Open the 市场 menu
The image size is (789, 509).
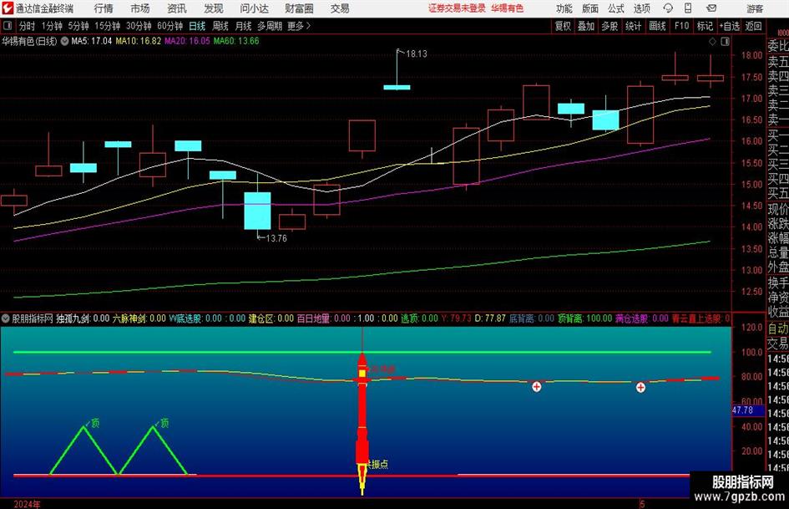click(x=140, y=8)
